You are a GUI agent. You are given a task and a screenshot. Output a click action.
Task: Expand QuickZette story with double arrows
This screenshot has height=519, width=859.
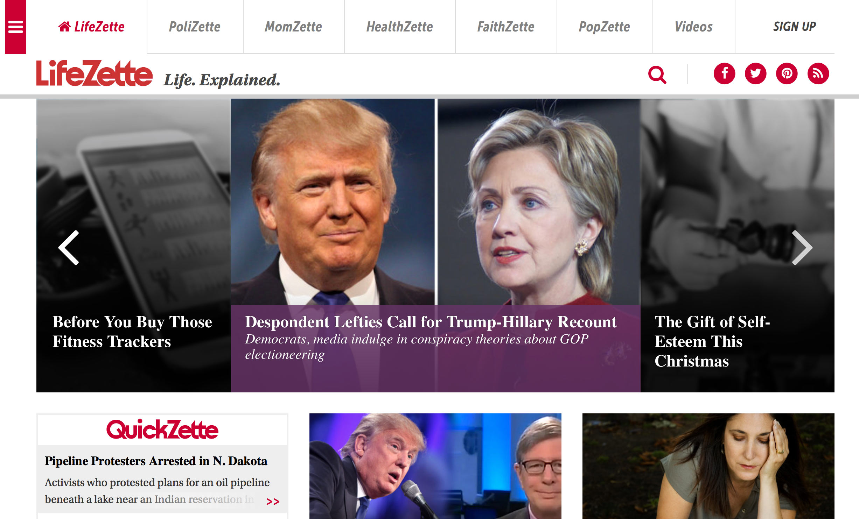pos(273,502)
